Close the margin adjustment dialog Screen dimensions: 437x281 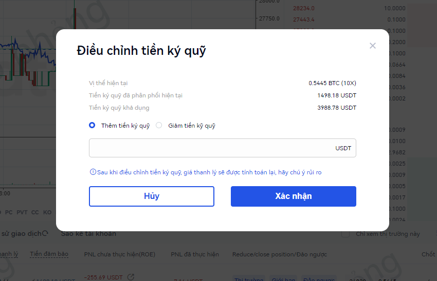point(373,46)
